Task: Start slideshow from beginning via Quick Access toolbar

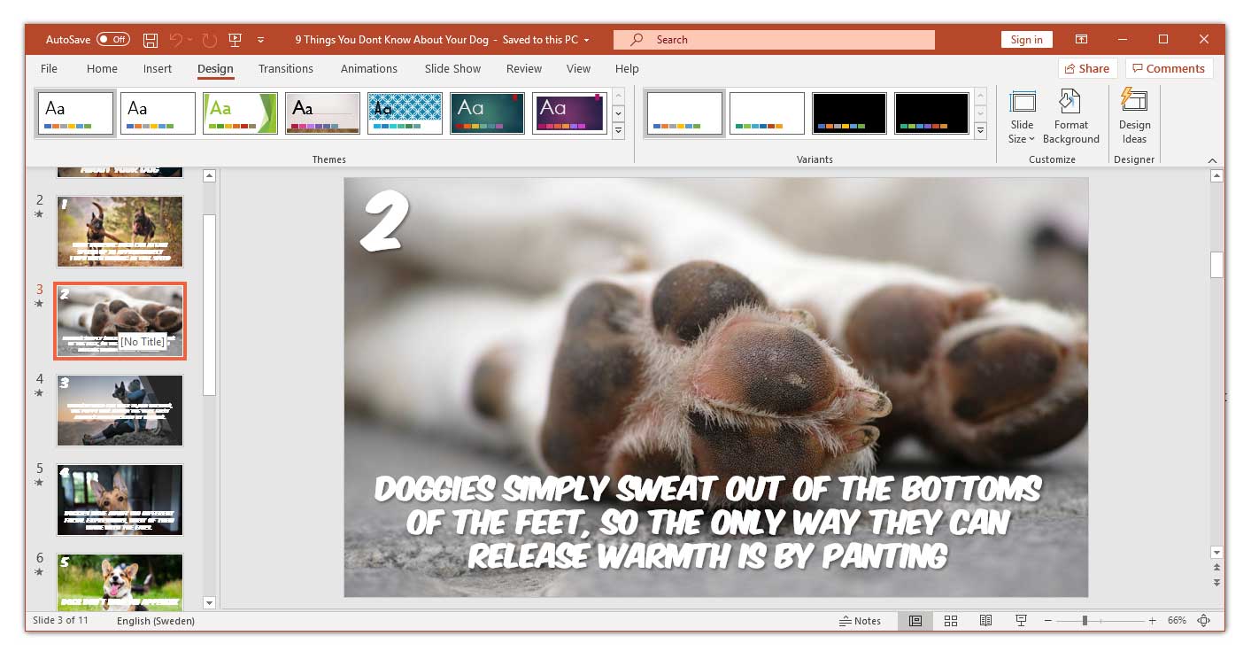Action: point(235,39)
